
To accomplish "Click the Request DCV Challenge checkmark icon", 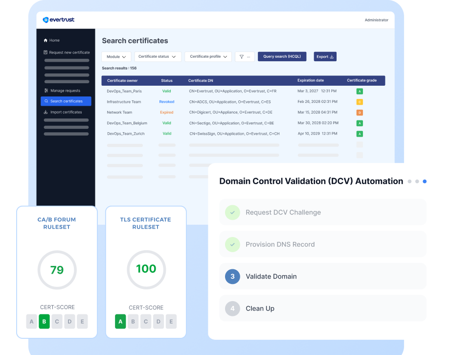I will pos(232,213).
